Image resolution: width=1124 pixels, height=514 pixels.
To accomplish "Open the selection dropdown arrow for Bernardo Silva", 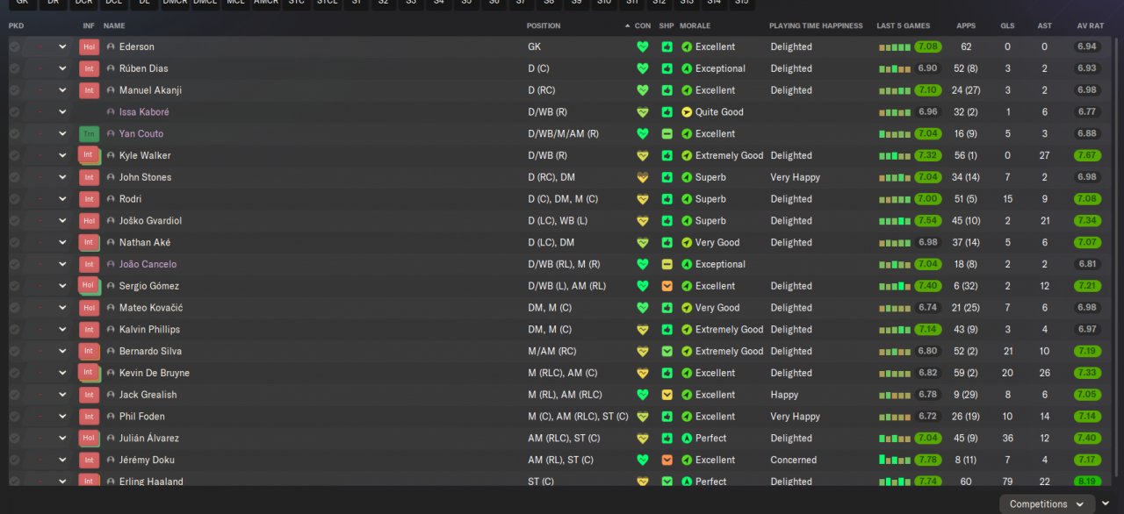I will (62, 351).
